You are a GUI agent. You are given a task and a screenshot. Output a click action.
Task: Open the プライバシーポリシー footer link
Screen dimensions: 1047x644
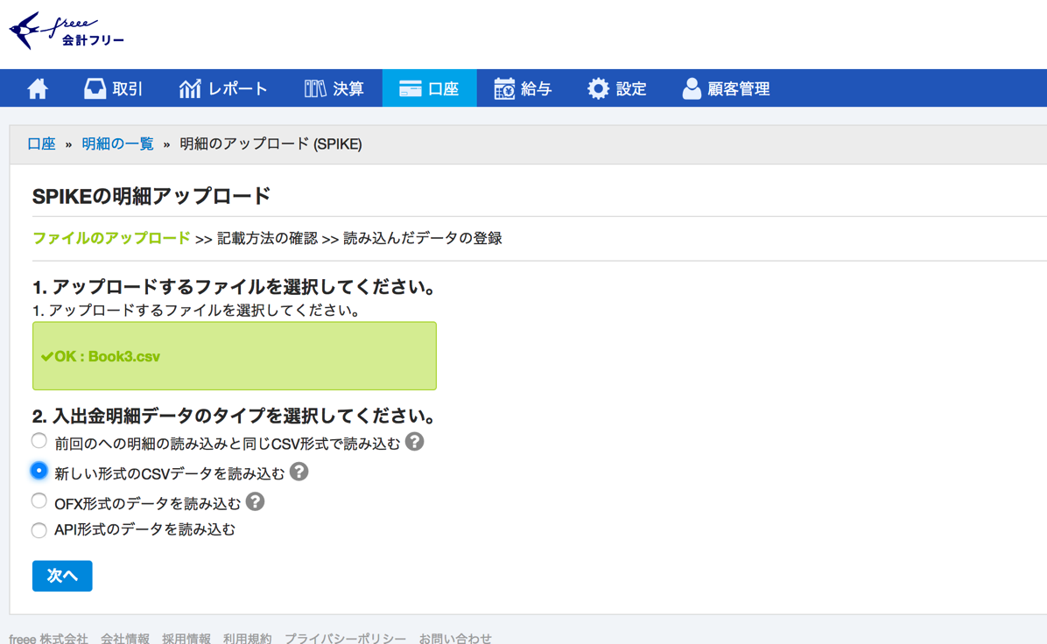pyautogui.click(x=345, y=639)
